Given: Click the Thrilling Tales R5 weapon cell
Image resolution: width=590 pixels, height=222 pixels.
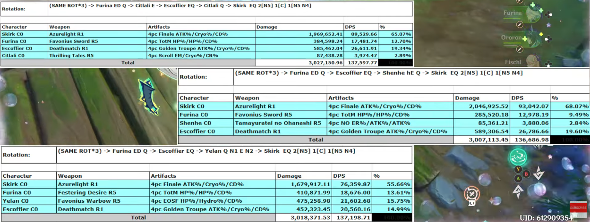Looking at the screenshot, I should 97,55.
